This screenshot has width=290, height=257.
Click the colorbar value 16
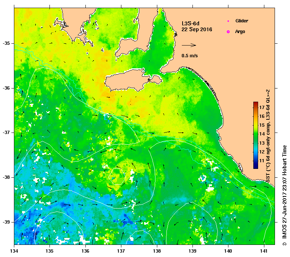click(262, 116)
